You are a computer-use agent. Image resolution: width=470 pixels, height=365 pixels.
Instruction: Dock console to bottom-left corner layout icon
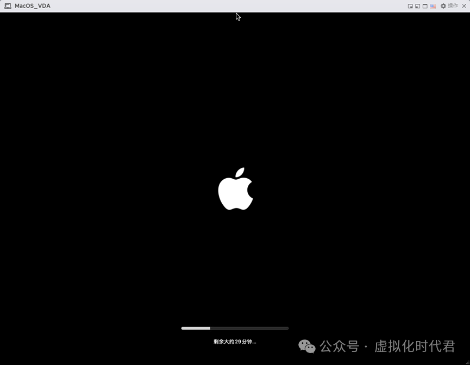coord(417,6)
